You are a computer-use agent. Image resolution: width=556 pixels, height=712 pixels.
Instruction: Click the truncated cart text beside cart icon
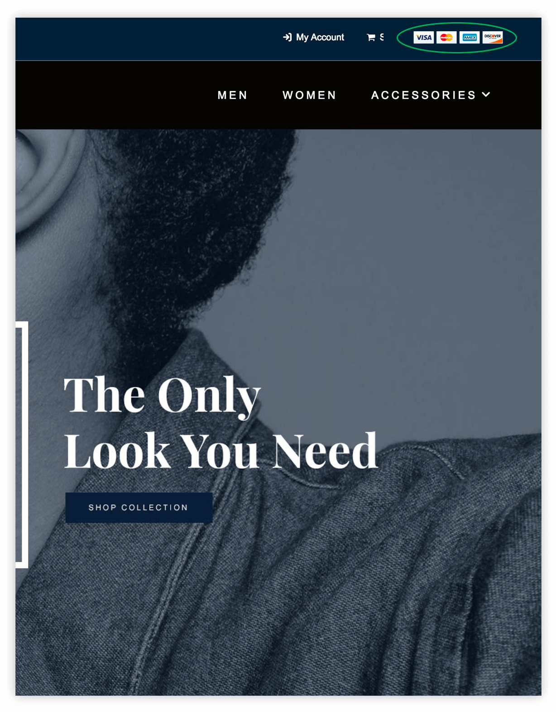382,37
